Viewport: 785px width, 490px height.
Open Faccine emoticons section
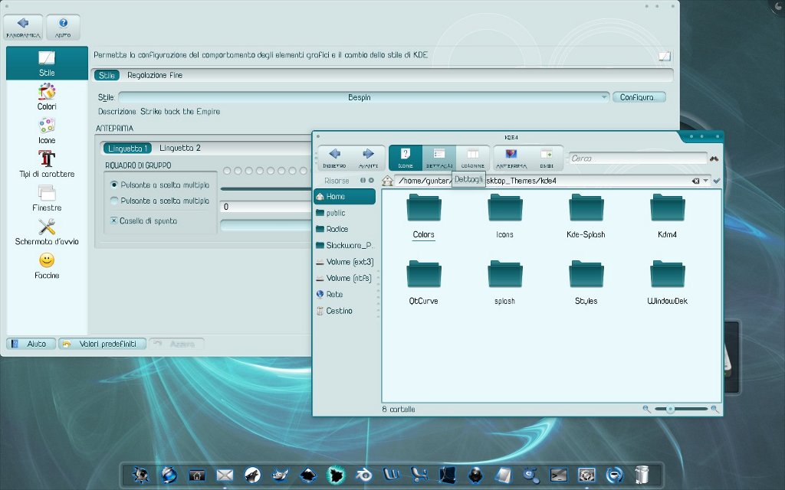47,266
